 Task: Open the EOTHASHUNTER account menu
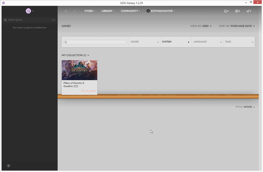[x=161, y=11]
